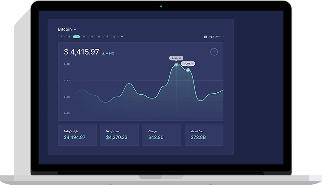The width and height of the screenshot is (322, 185).
Task: Click the chevron next to the date
Action: pos(222,37)
